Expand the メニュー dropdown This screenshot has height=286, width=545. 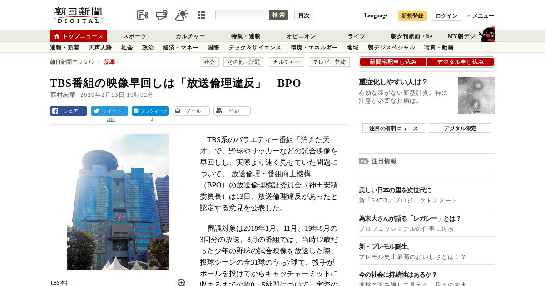click(481, 16)
